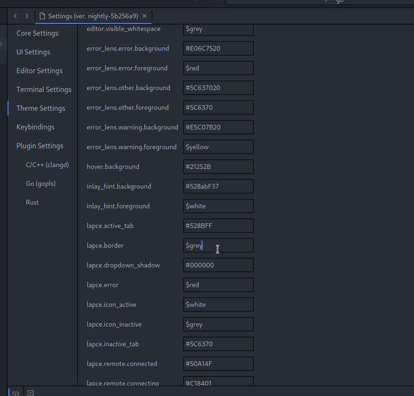Click the second terminal icon in status bar
This screenshot has width=414, height=396.
(x=30, y=393)
